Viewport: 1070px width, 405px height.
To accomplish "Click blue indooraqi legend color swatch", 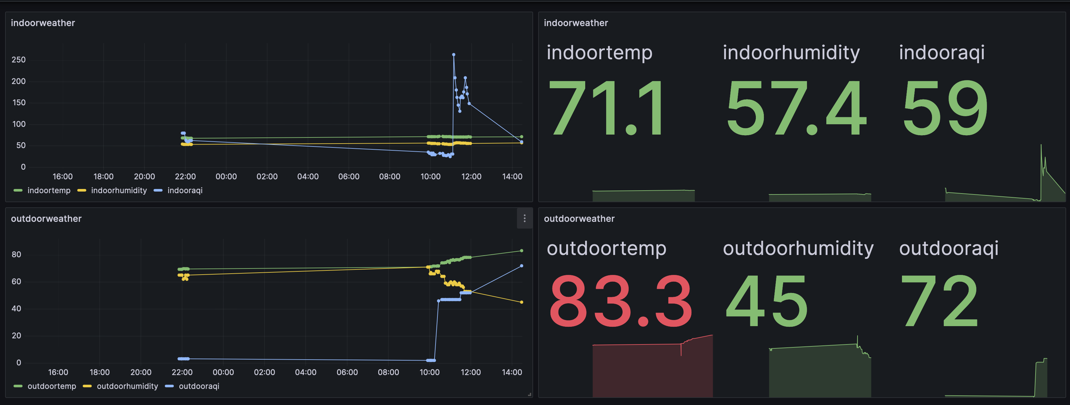I will click(x=158, y=190).
